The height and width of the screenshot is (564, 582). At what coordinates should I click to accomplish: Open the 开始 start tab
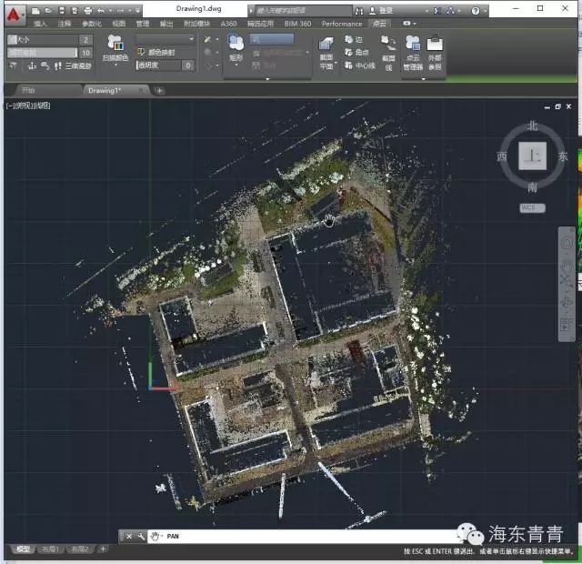28,91
